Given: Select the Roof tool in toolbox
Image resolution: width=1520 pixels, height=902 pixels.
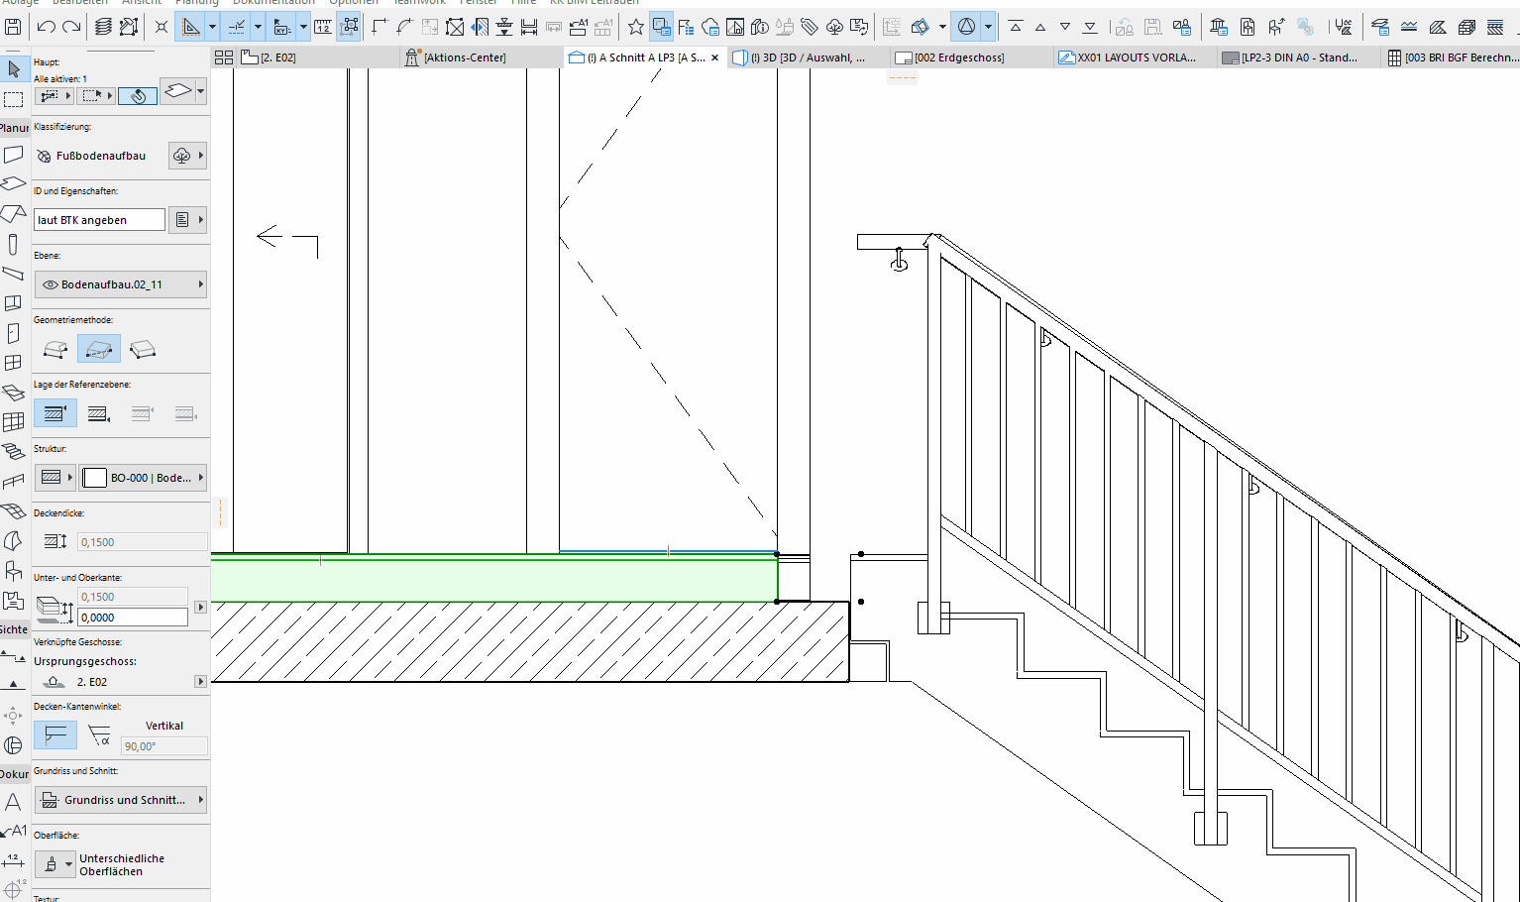Looking at the screenshot, I should 13,213.
